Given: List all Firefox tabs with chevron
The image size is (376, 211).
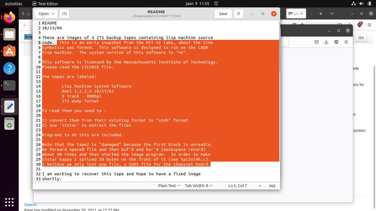Looking at the screenshot, I should [332, 14].
